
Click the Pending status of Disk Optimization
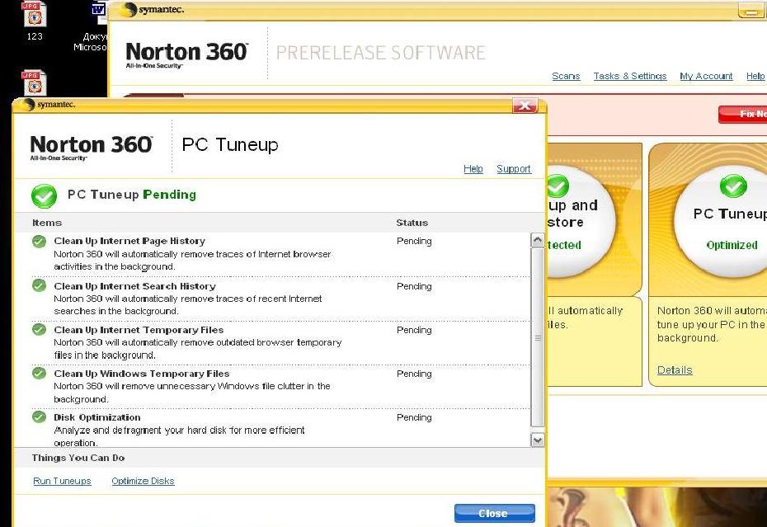click(414, 418)
